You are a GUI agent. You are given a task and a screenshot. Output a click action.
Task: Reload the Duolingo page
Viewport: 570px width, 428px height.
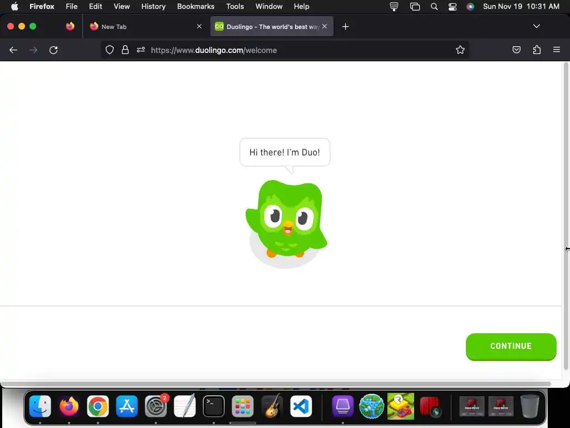[x=53, y=50]
